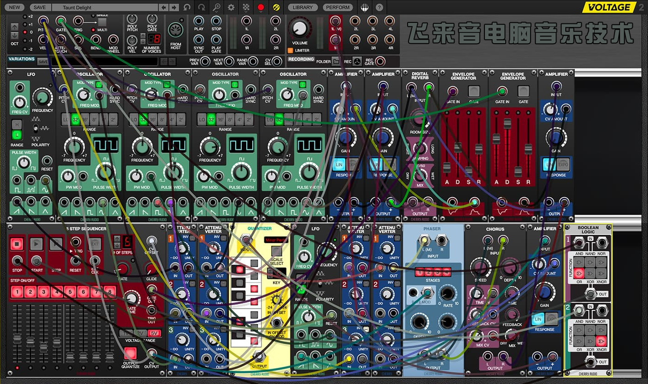
Task: Click the octave up arrow button
Action: pos(15,27)
